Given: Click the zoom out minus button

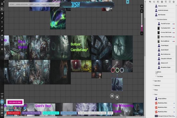Looking at the screenshot, I should pyautogui.click(x=142, y=33).
